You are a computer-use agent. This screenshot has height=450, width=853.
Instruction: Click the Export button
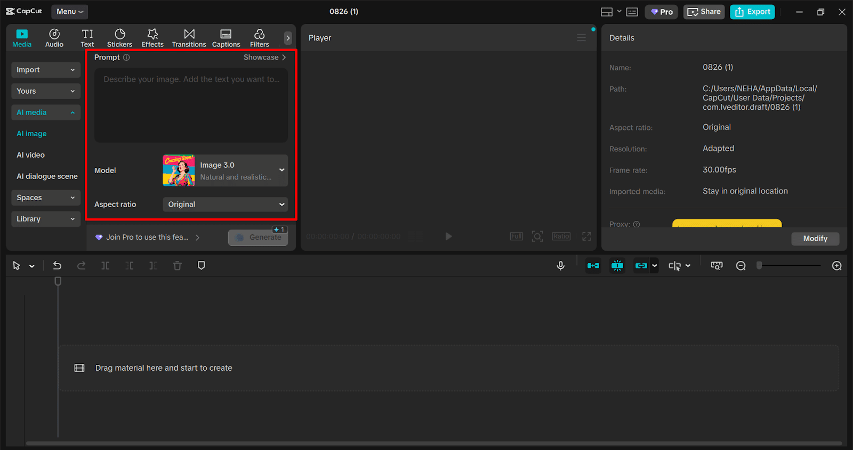752,12
